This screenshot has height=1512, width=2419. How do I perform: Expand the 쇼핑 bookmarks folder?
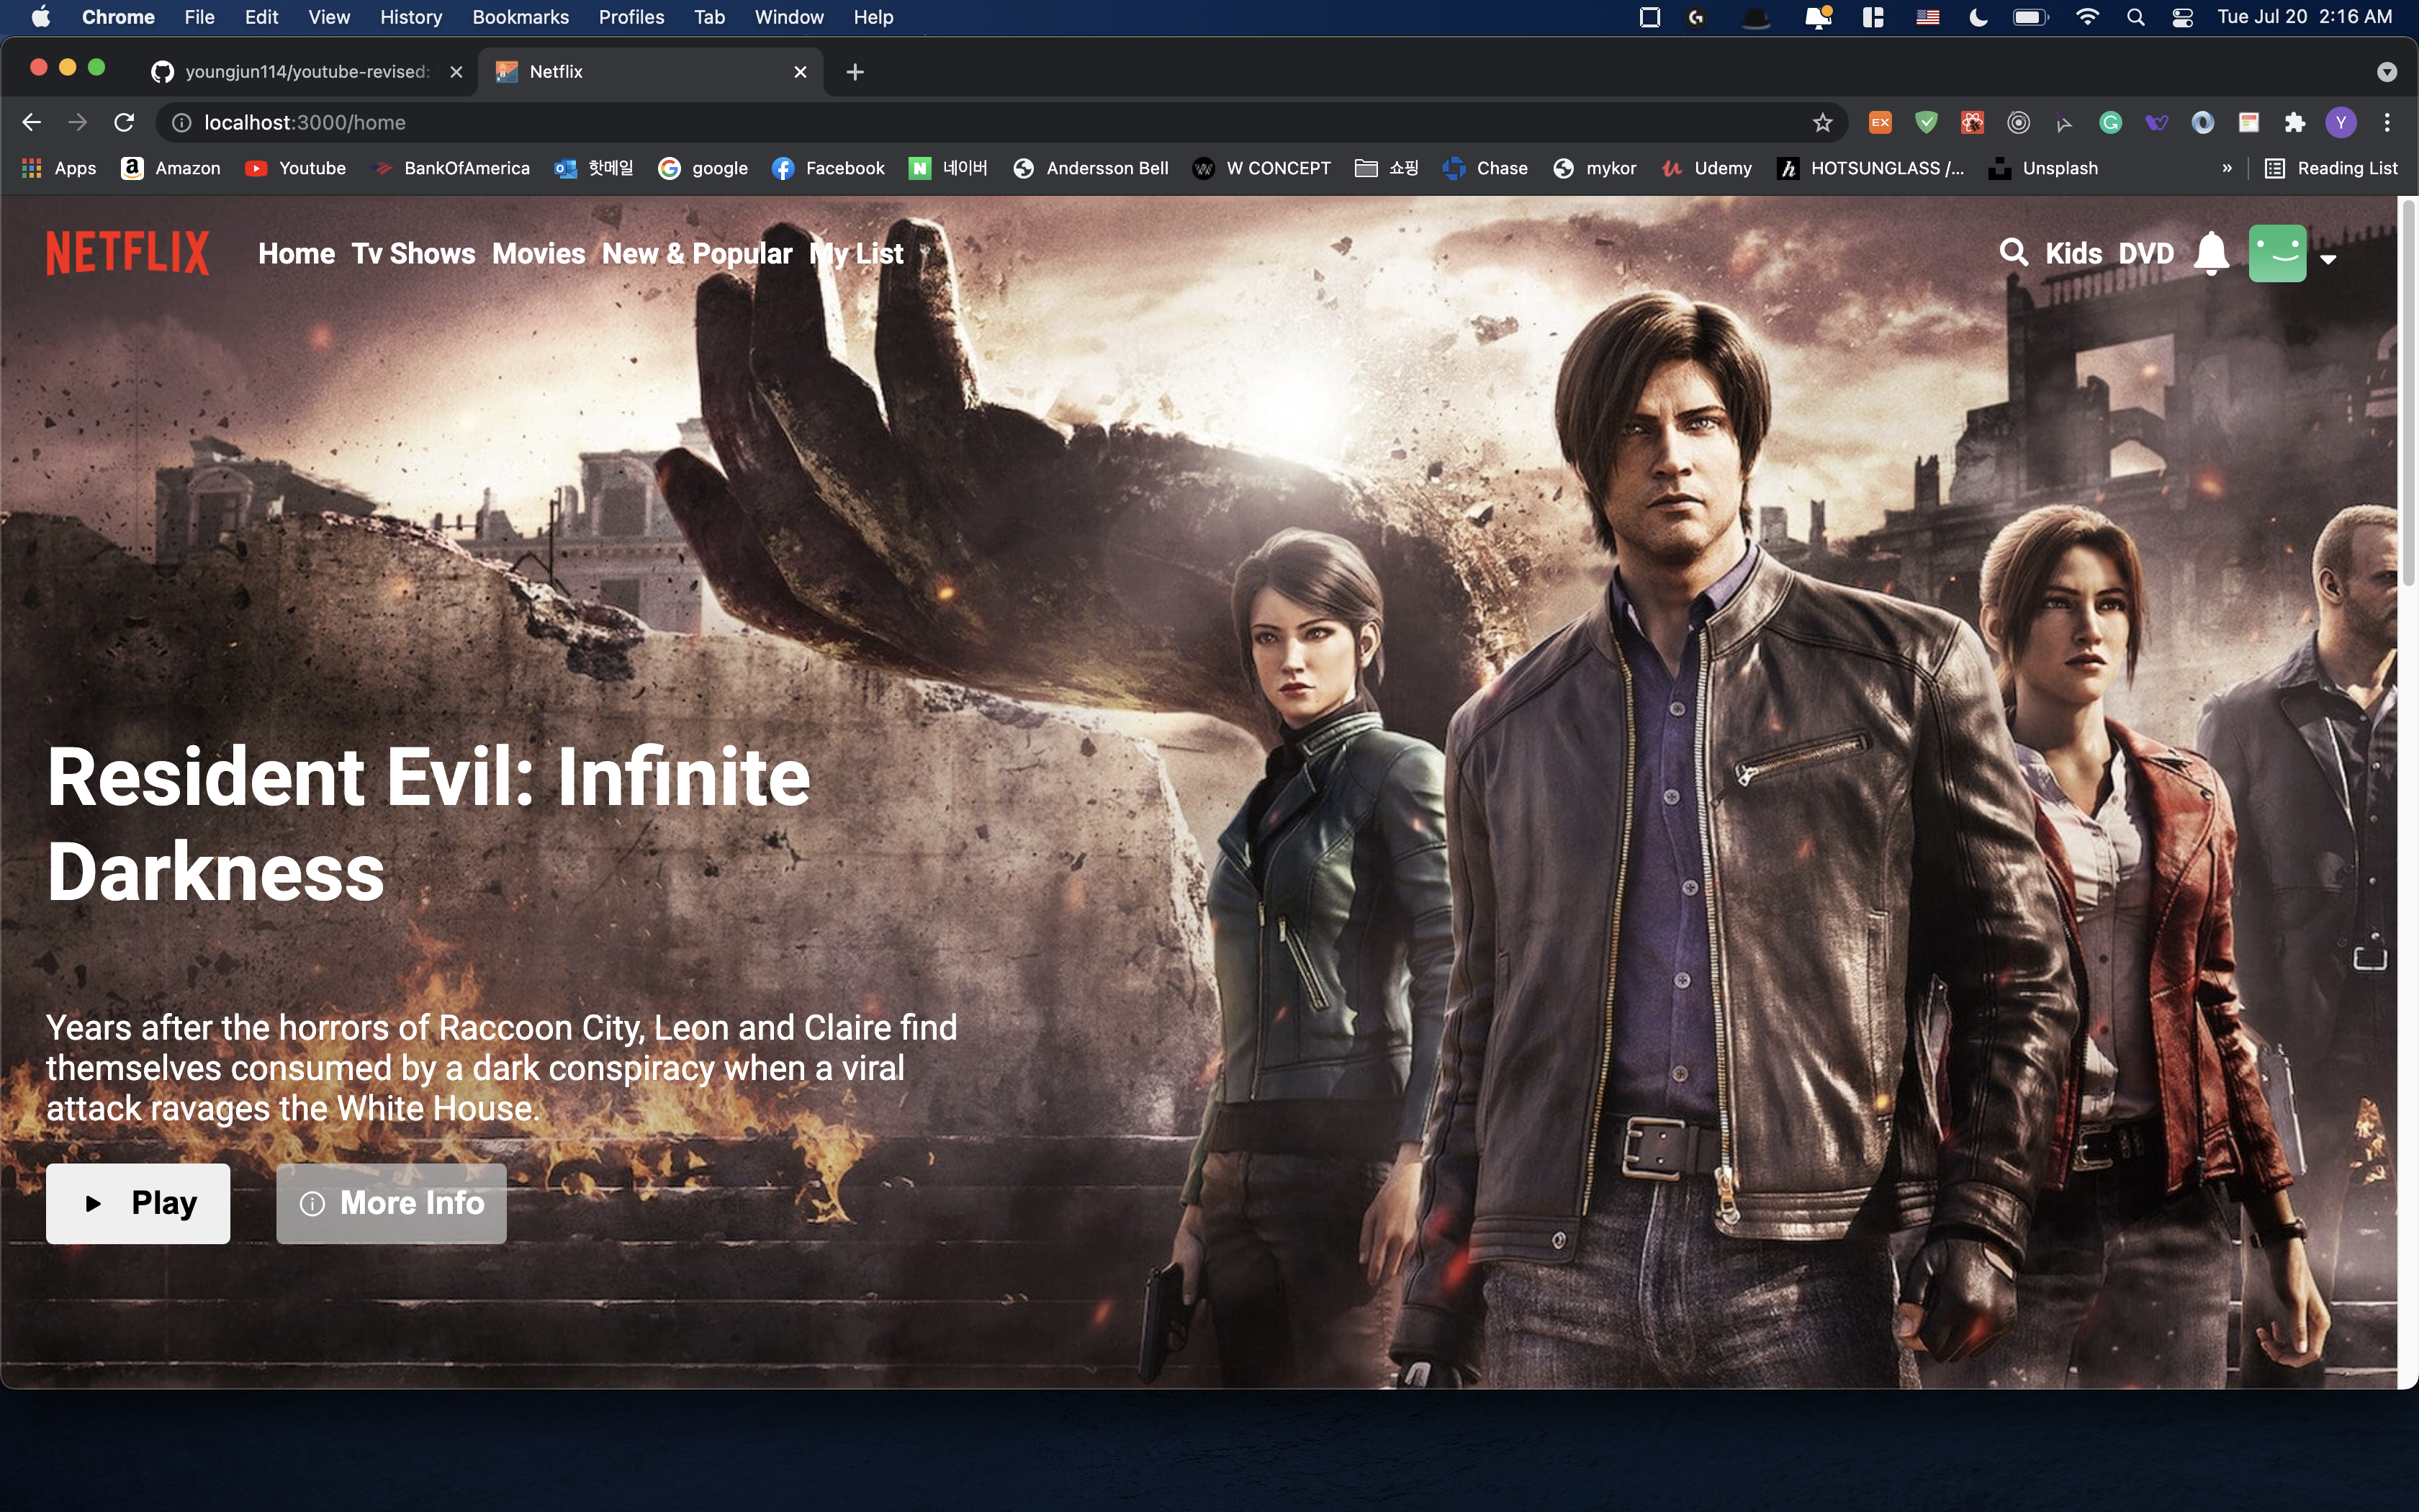pos(1387,168)
